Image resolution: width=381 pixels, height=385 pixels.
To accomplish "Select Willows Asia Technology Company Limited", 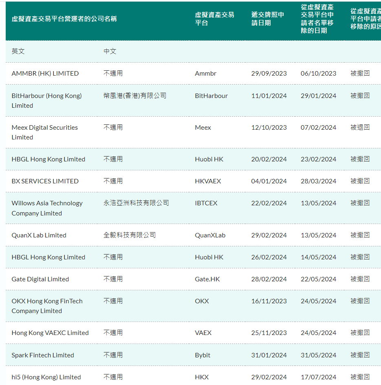I will (47, 208).
